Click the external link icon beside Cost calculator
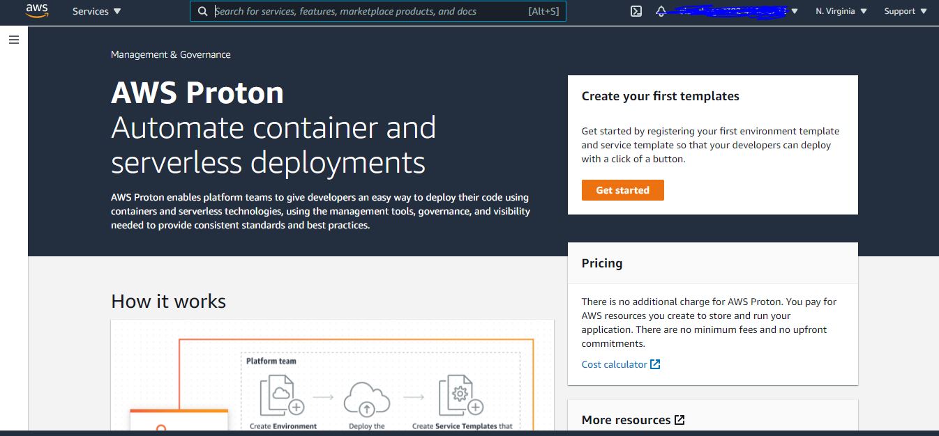This screenshot has width=939, height=436. coord(654,364)
